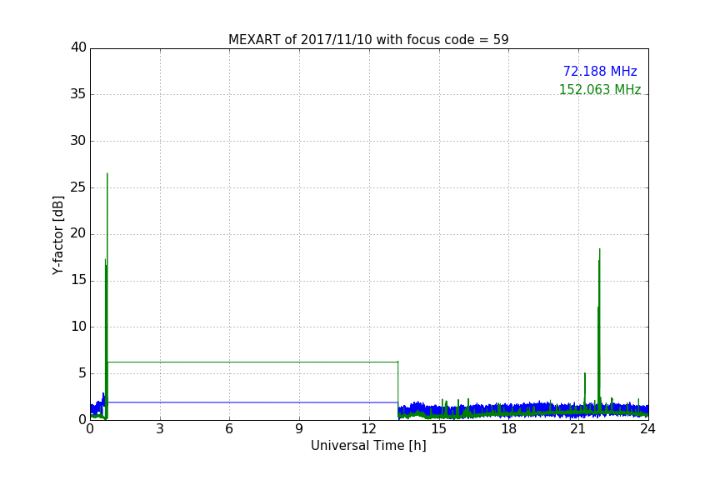Click the x-axis tick label '18'
Image resolution: width=720 pixels, height=480 pixels.
(x=508, y=429)
